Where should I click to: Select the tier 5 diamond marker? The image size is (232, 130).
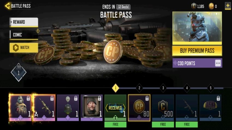pyautogui.click(x=210, y=88)
